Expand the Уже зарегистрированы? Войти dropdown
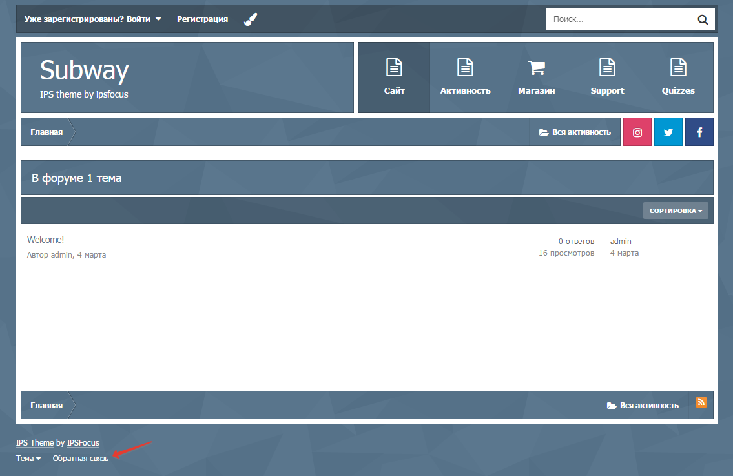The width and height of the screenshot is (733, 476). pos(92,19)
